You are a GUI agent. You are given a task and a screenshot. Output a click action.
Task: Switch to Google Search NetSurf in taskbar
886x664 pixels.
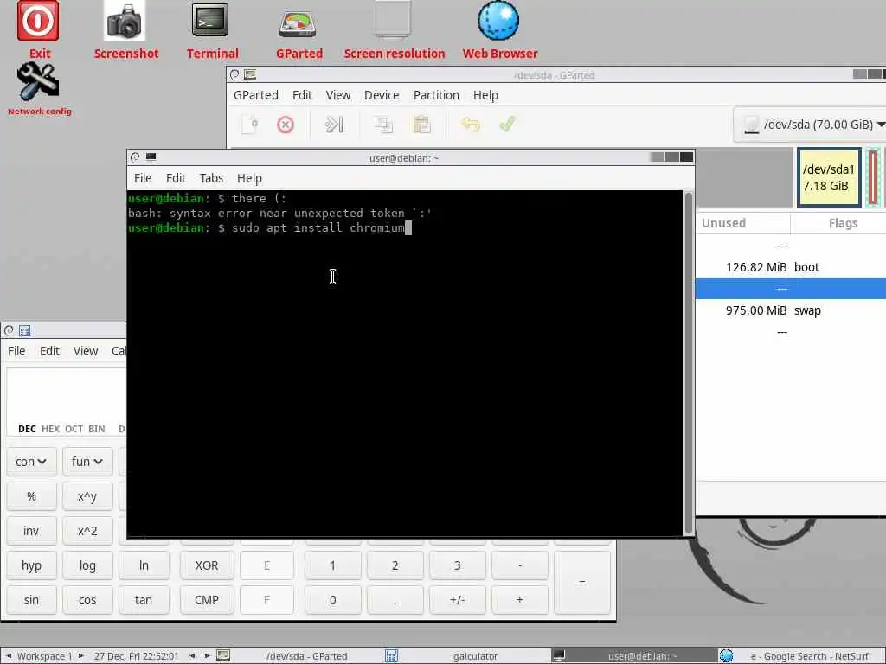pos(801,655)
